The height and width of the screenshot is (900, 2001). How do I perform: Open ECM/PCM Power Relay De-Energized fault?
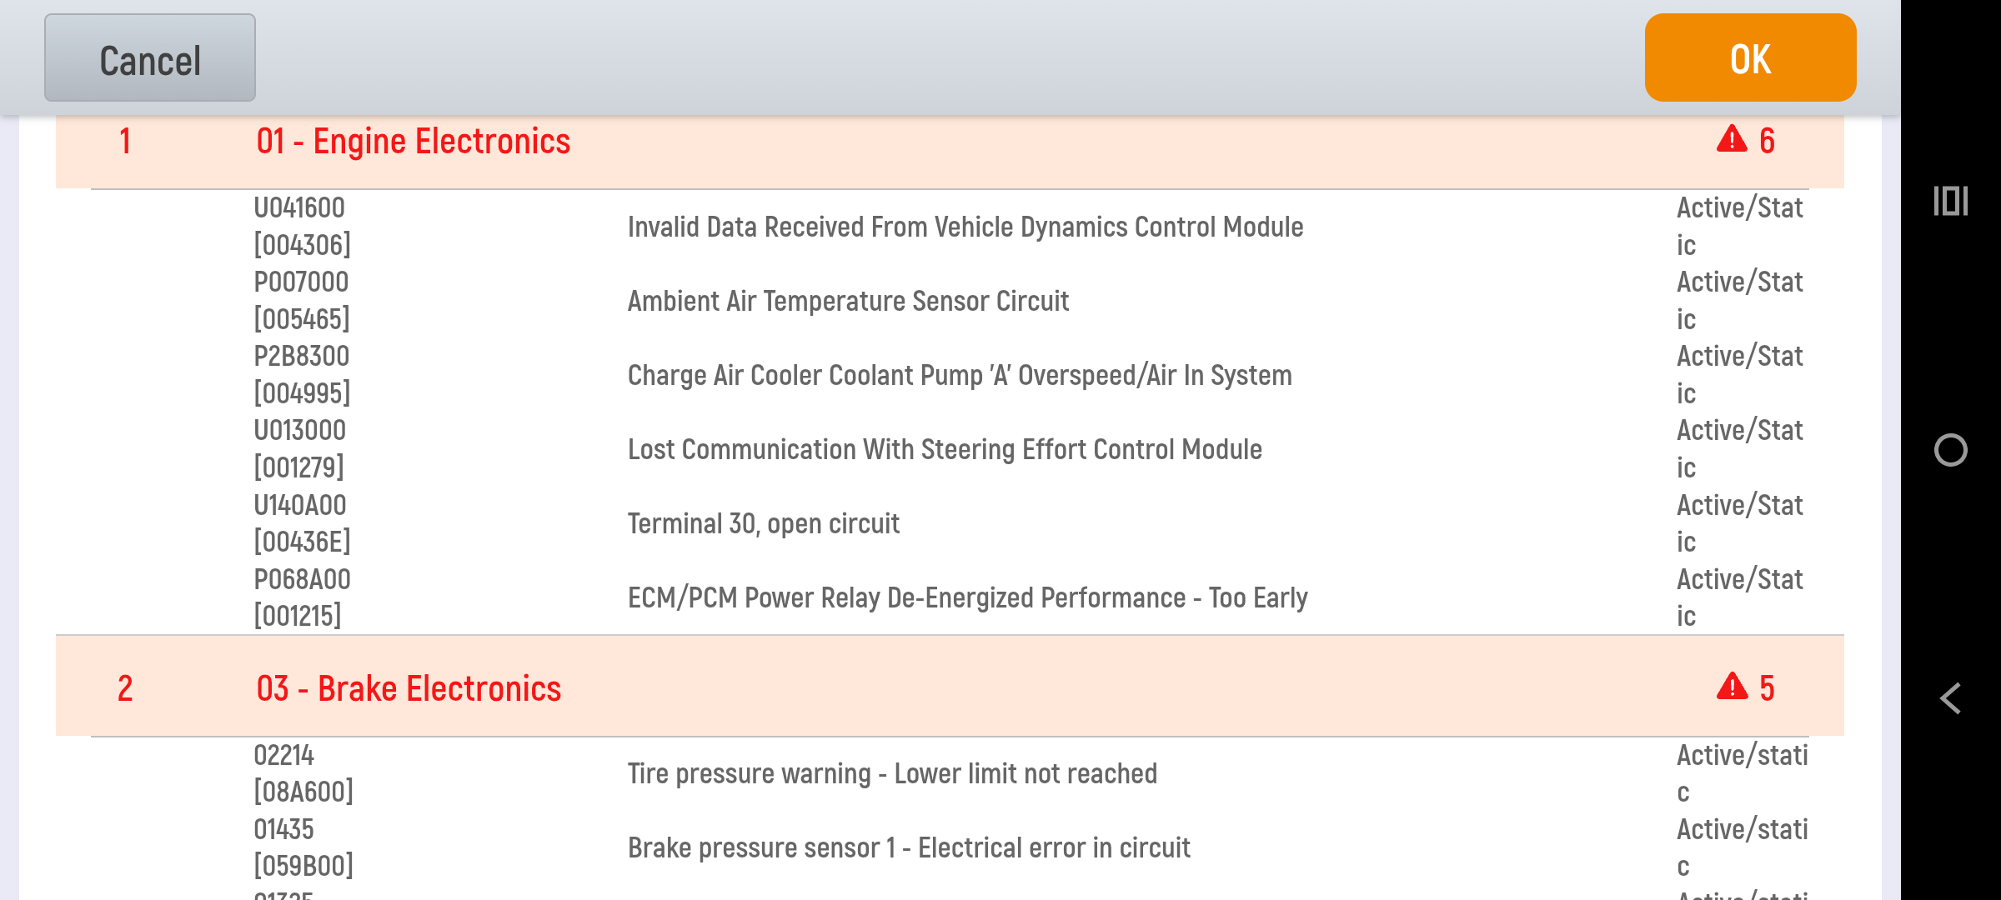950,597
